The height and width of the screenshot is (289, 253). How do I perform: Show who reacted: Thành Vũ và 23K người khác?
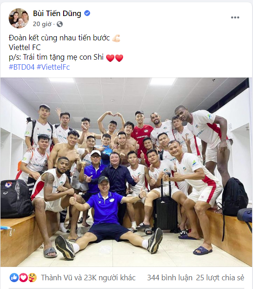coord(88,278)
